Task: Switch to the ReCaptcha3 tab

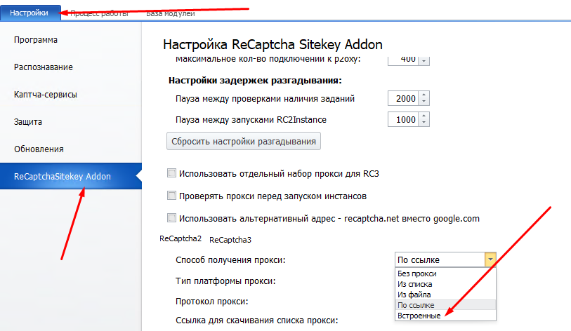Action: tap(230, 240)
